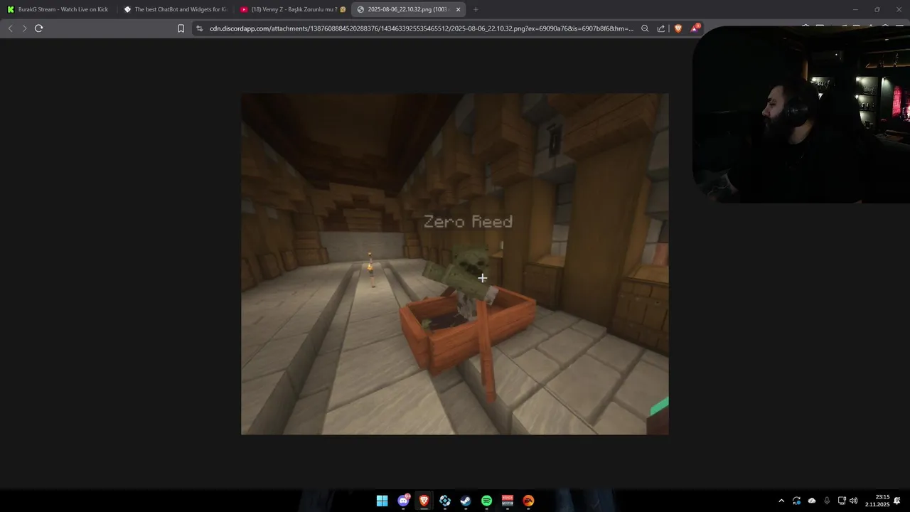Open the EA app from taskbar
910x512 pixels.
[528, 501]
